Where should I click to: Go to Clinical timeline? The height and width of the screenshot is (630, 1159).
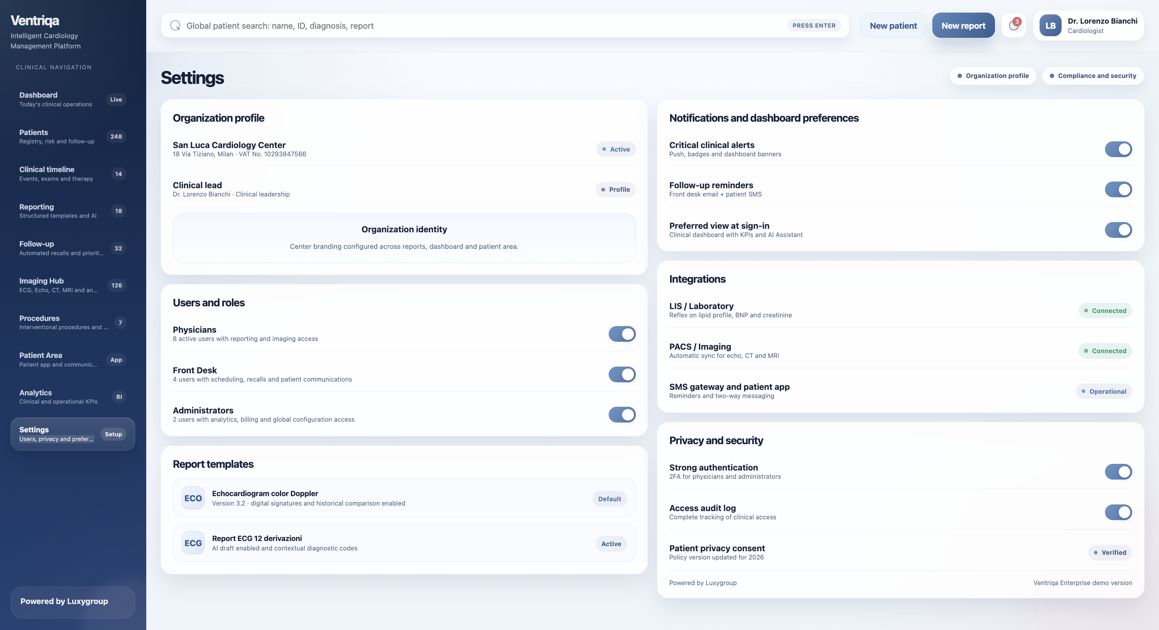tap(73, 174)
